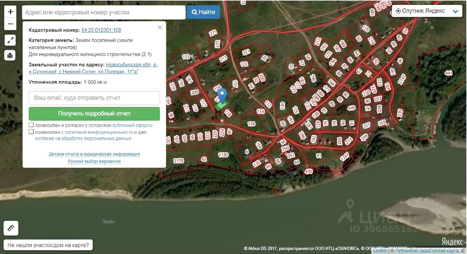The width and height of the screenshot is (467, 254).
Task: Open the Публичная кадастровая карта attribution link
Action: tap(427, 251)
